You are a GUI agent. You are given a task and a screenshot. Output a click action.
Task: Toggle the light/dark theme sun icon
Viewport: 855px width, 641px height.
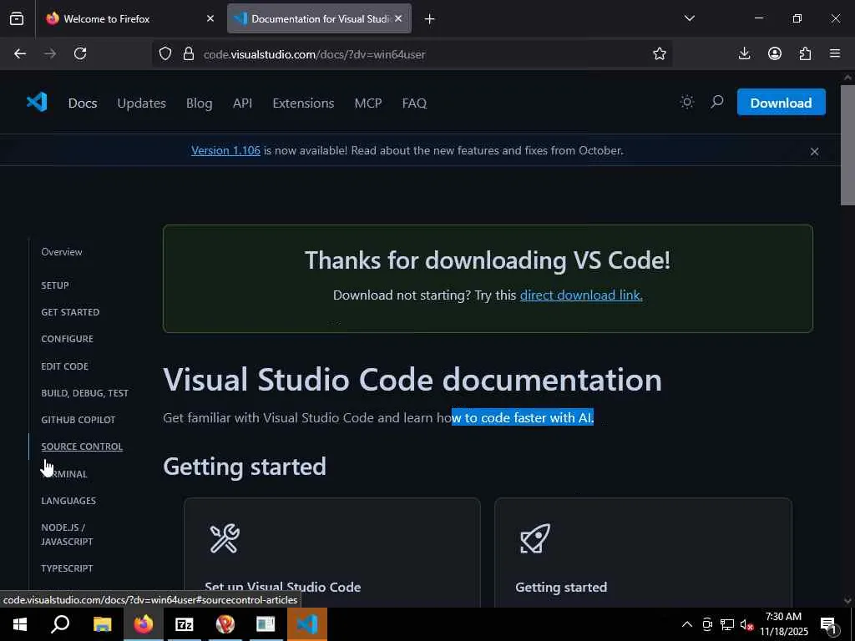[x=687, y=102]
